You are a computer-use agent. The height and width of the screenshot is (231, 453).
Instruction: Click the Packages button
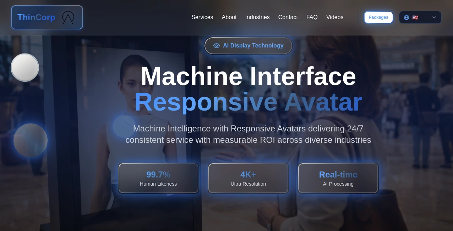tap(378, 17)
